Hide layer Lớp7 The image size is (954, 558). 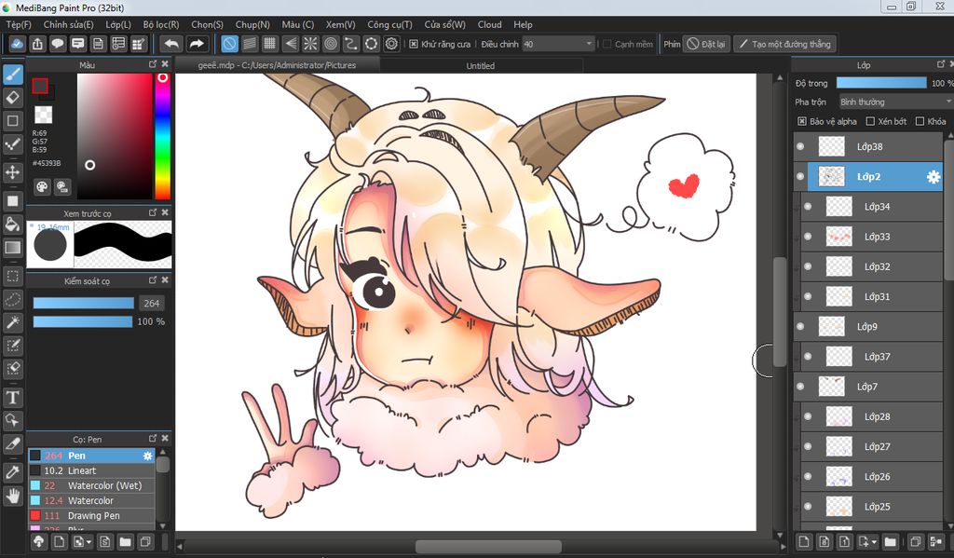(x=800, y=387)
